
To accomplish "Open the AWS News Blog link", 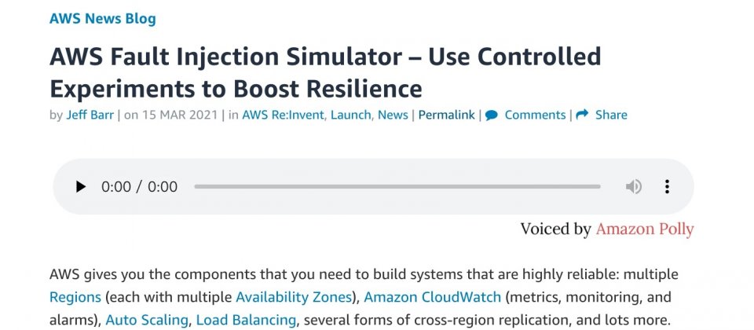I will [x=102, y=19].
